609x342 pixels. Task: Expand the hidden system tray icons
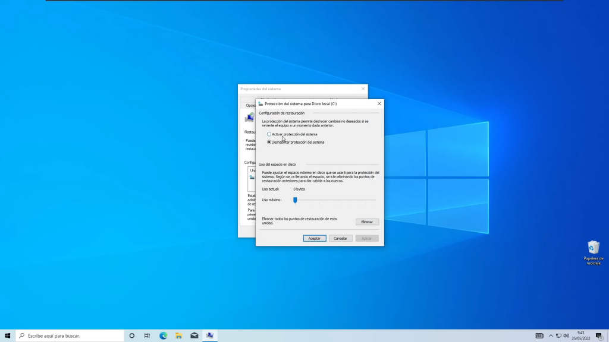(x=550, y=335)
